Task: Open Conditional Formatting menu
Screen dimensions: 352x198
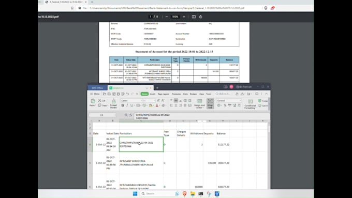Action: click(x=250, y=104)
